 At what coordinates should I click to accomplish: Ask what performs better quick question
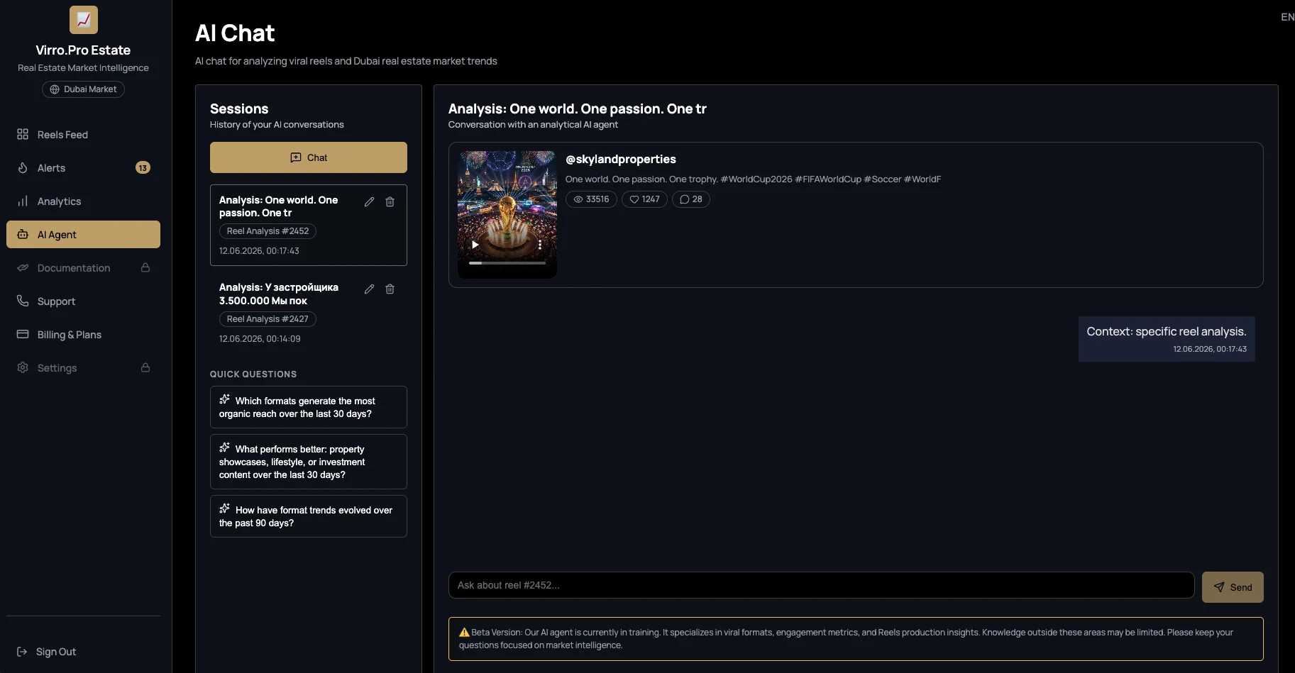pos(309,462)
